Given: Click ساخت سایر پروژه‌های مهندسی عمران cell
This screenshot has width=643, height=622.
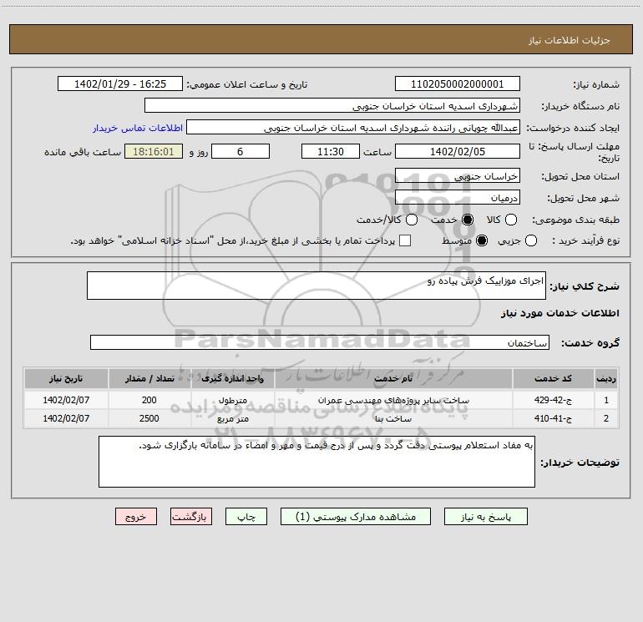Looking at the screenshot, I should 393,400.
